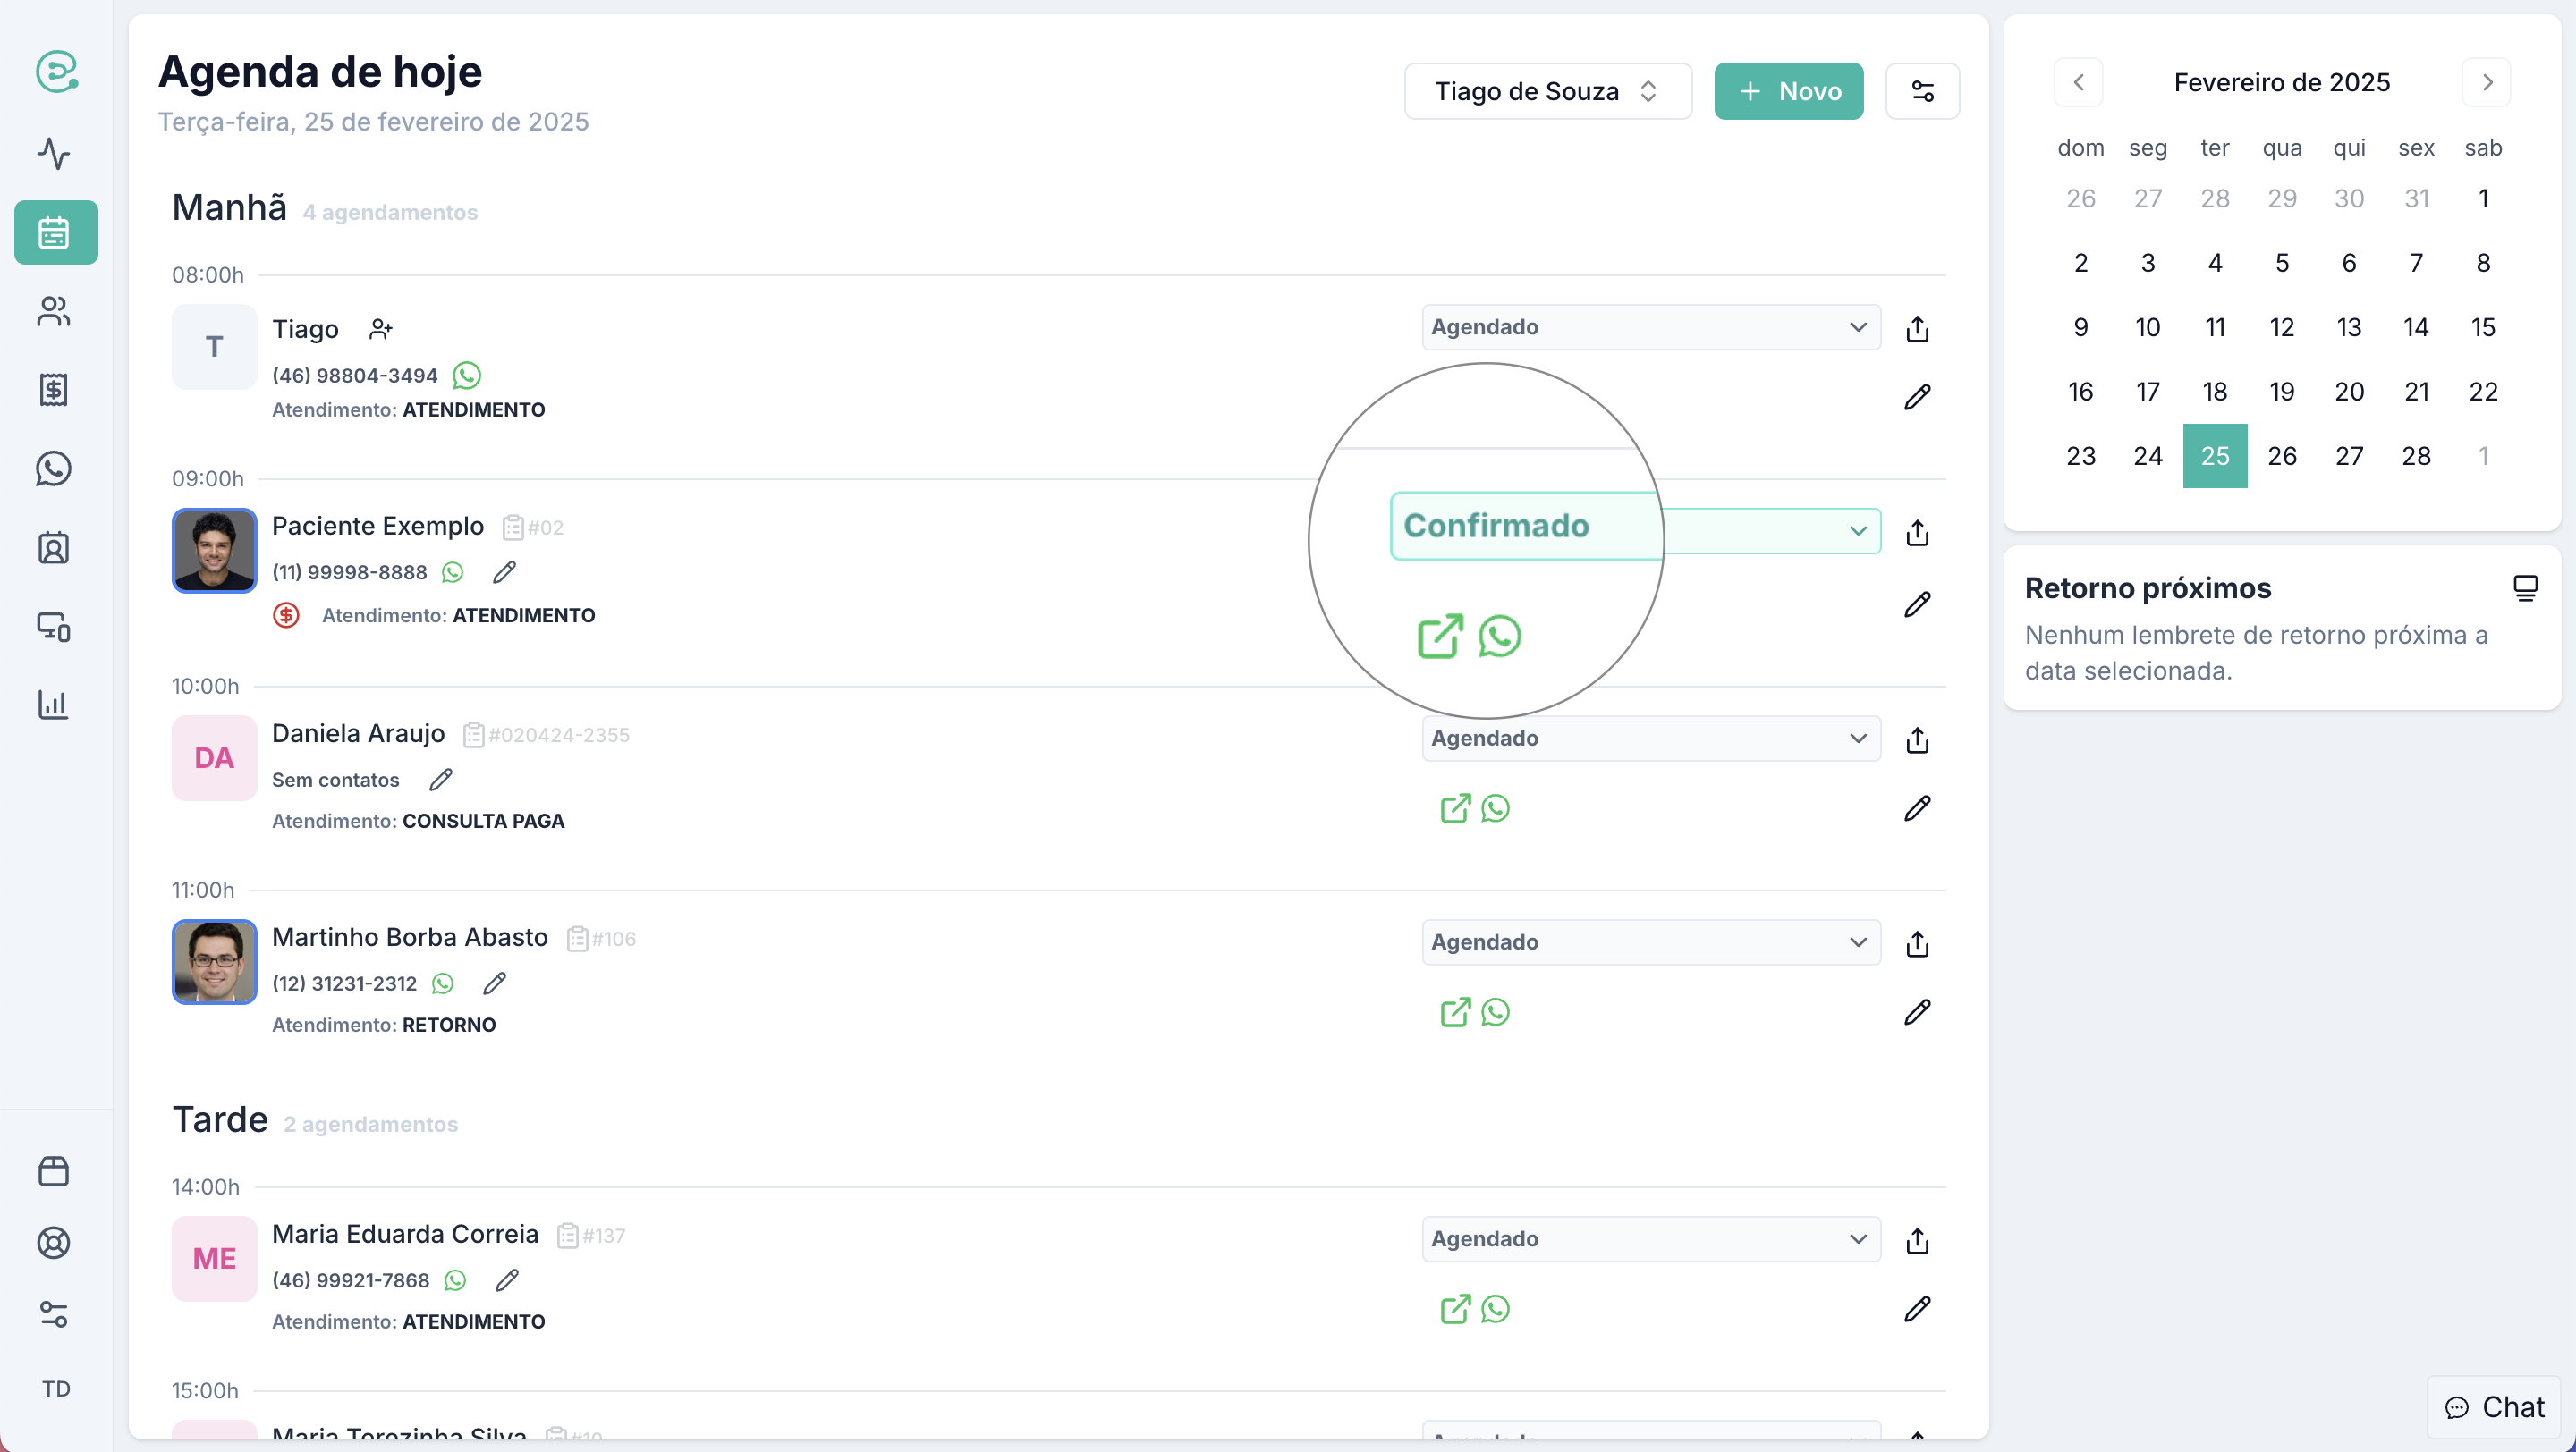Edit Daniela Araujo's appointment with pencil icon
This screenshot has width=2576, height=1452.
[x=1917, y=808]
